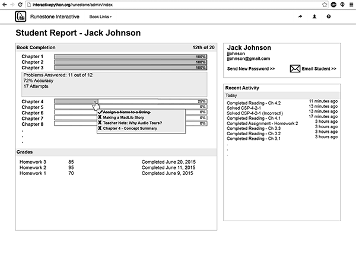Viewport: 356px width, 271px height.
Task: Click Completed Reading - Ch 4.2 activity
Action: click(253, 103)
